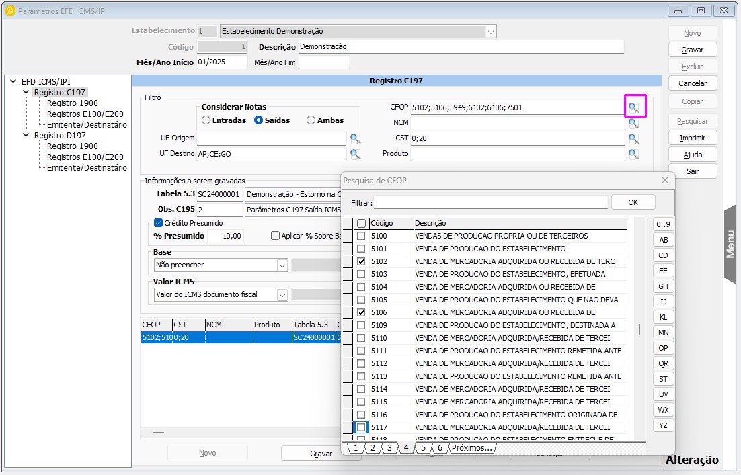Click the UF Origem search icon
The height and width of the screenshot is (475, 741).
click(355, 138)
